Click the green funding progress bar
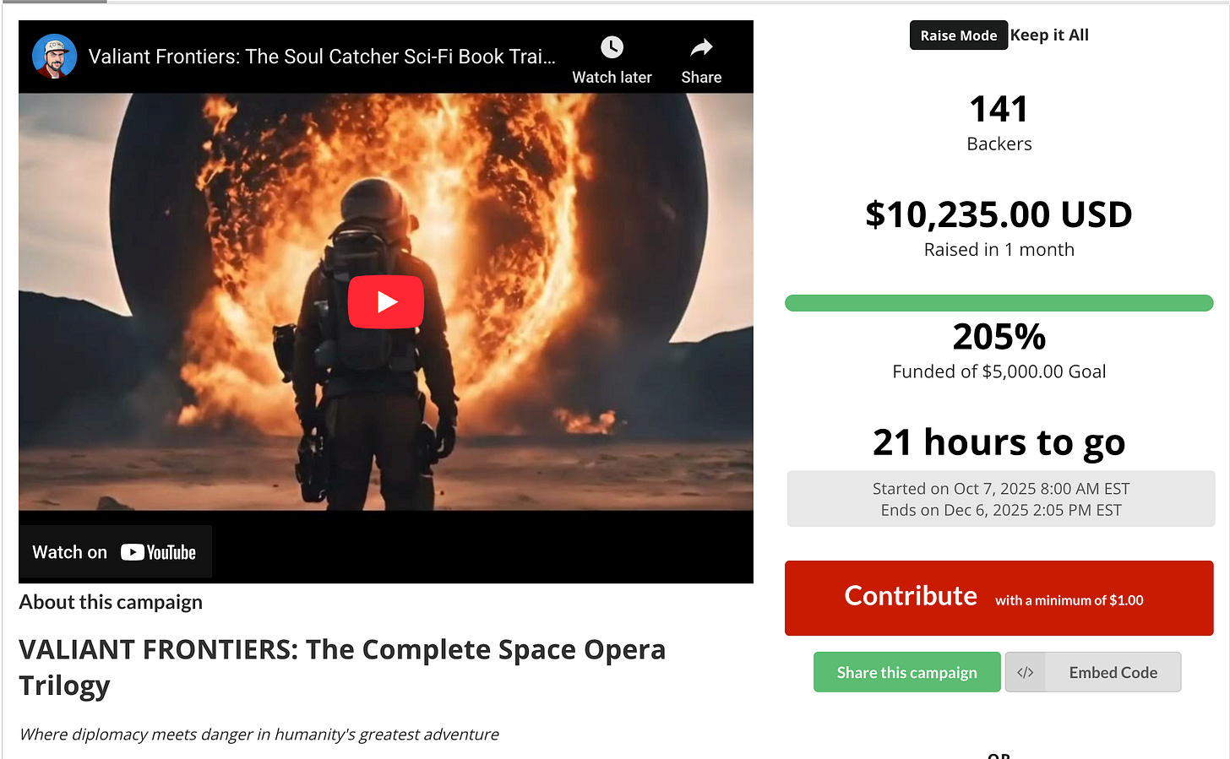 coord(999,303)
